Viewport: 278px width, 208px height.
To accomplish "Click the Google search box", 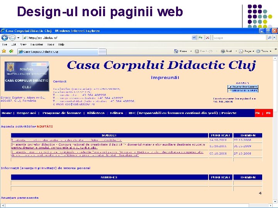I will tap(240, 38).
